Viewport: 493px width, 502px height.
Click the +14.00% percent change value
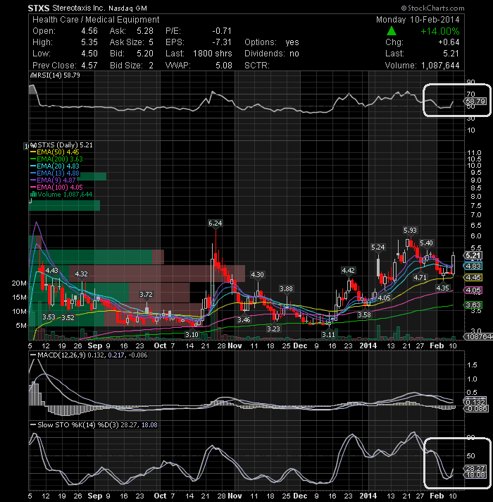point(440,31)
